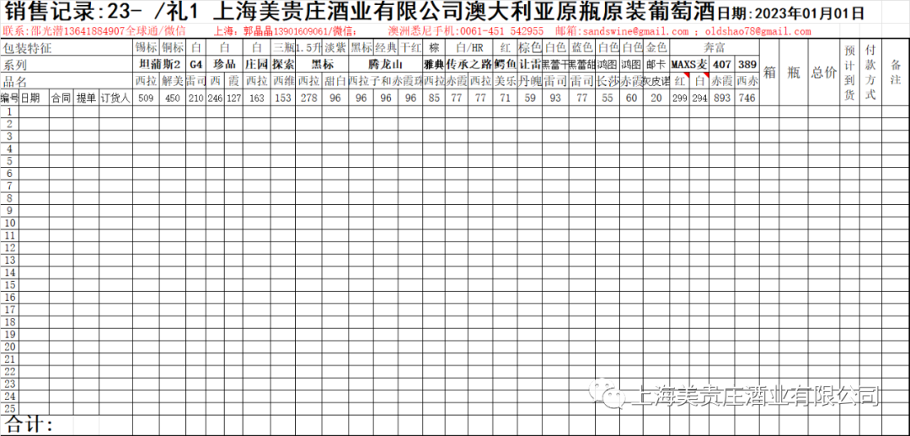The image size is (910, 436).
Task: Select the price cell 509
Action: pyautogui.click(x=146, y=98)
